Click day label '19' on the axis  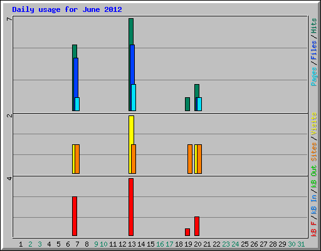[188, 244]
